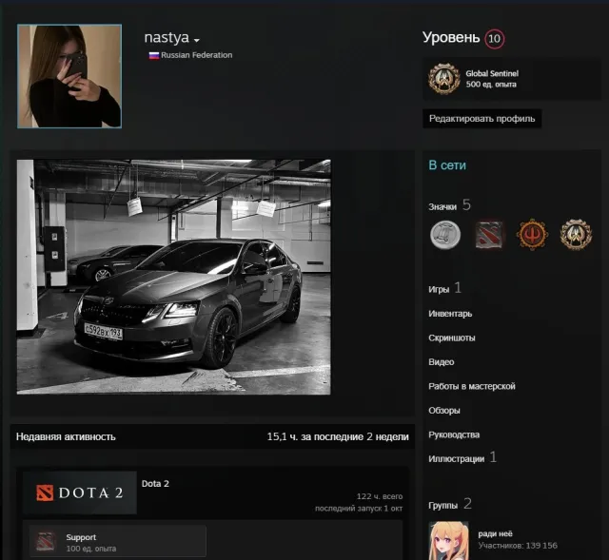Viewport: 609px width, 560px height.
Task: Open the DOTA 2 game banner image
Action: coord(80,492)
